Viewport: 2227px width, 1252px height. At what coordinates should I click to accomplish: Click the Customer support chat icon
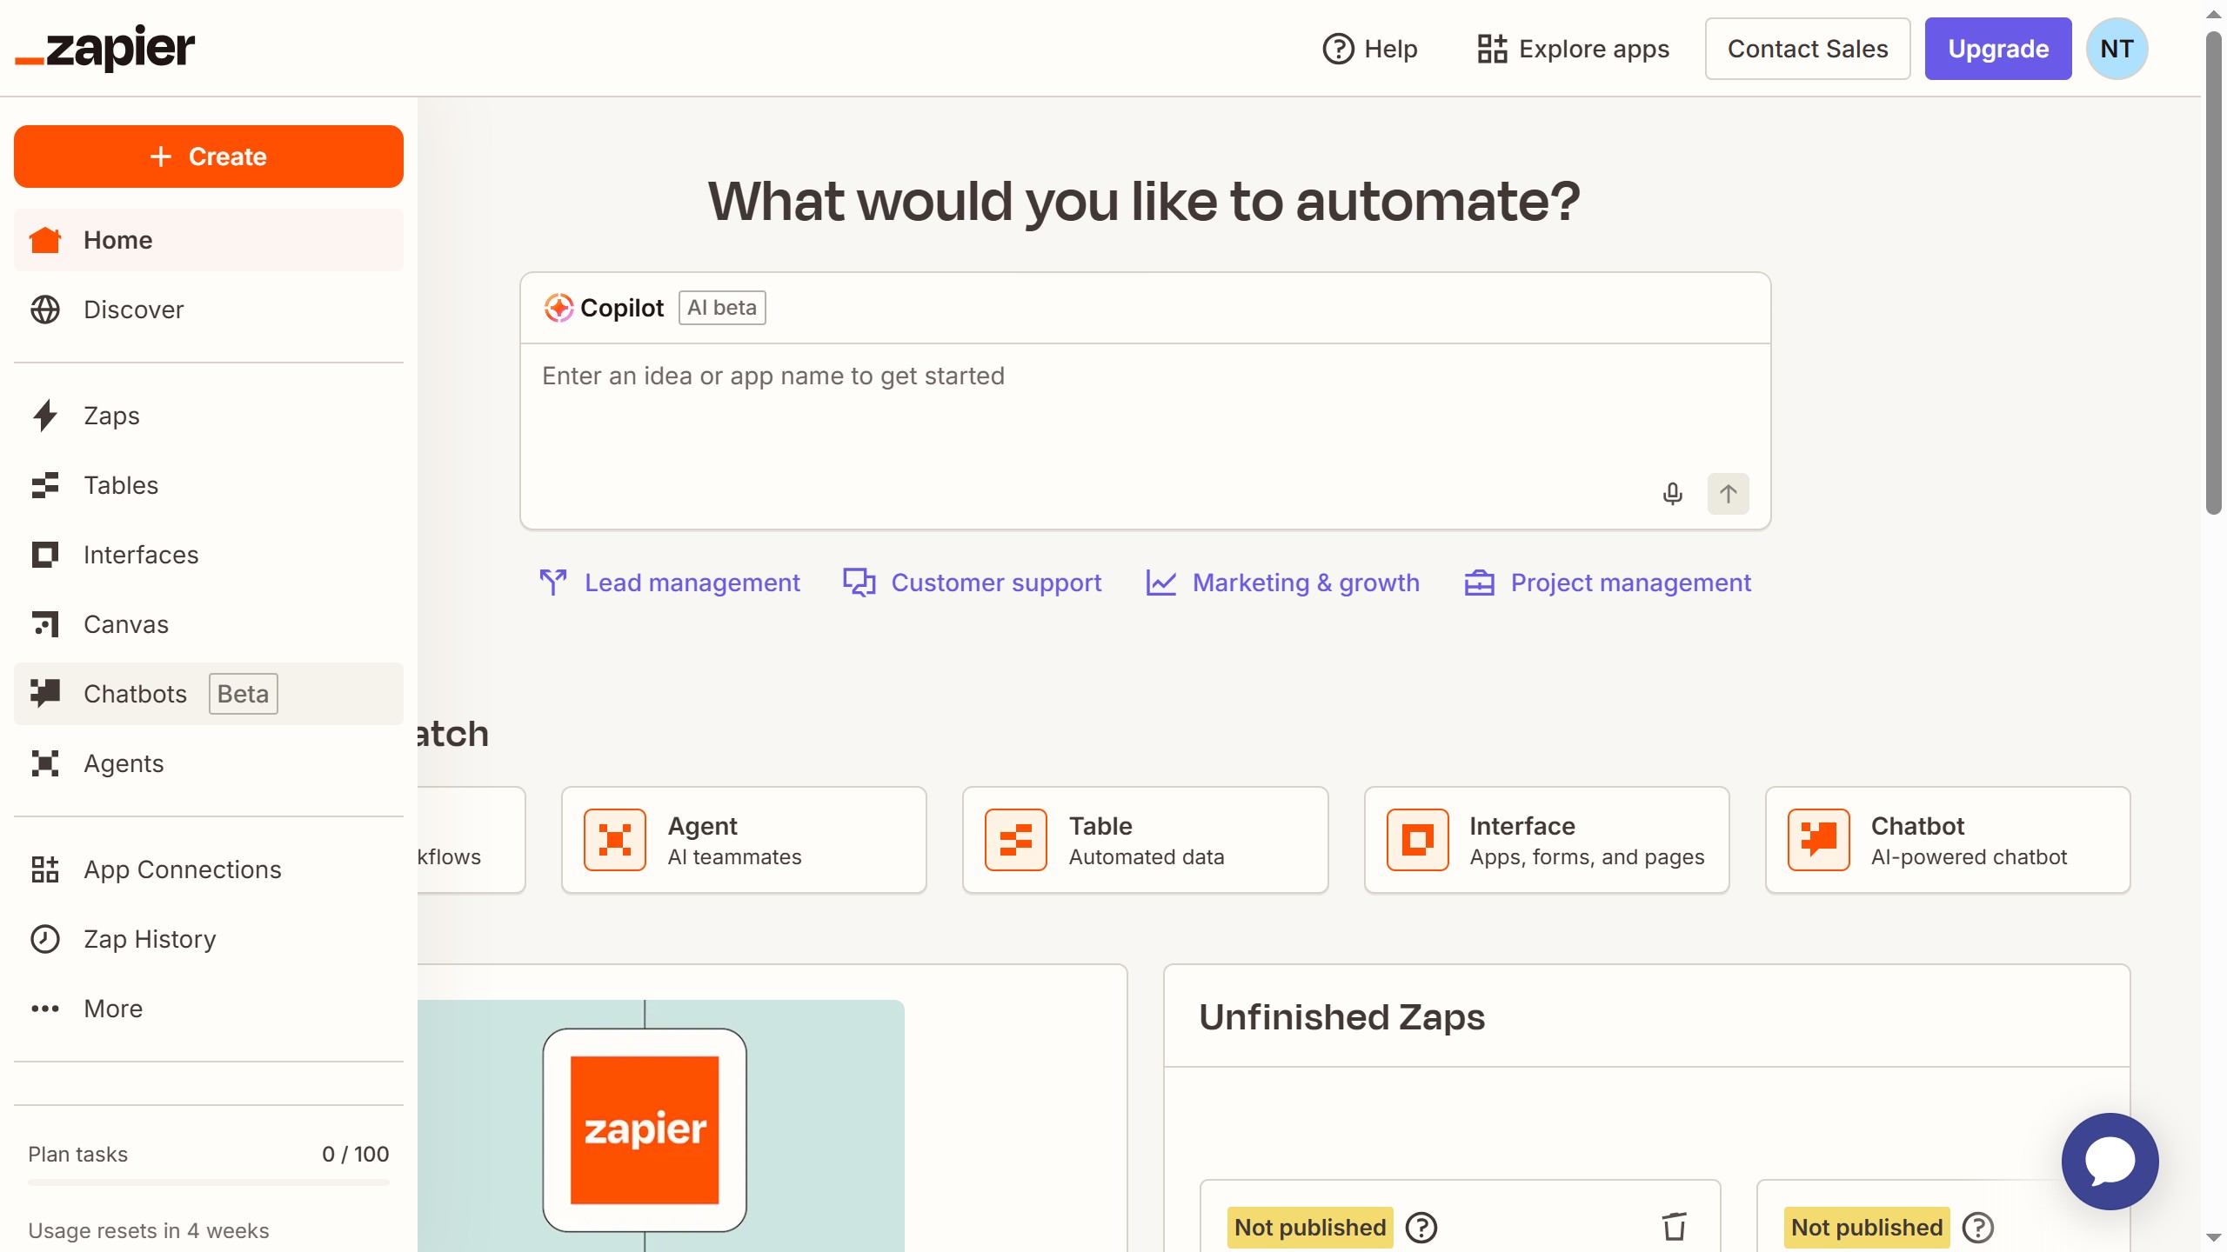pos(859,583)
